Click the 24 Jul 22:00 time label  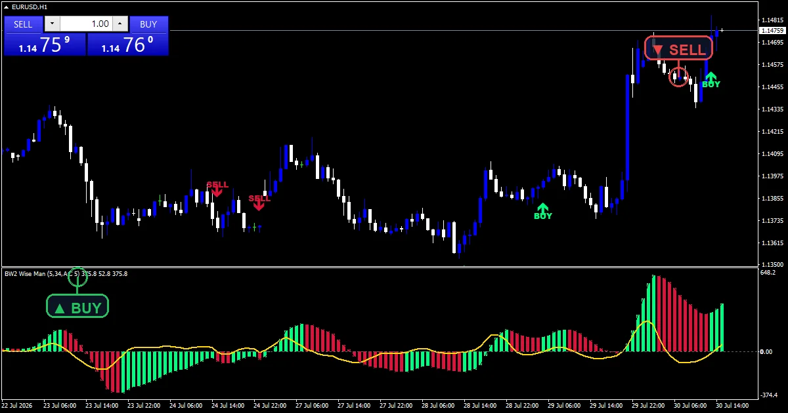(271, 405)
